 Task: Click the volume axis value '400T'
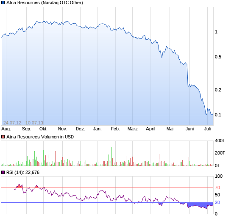click(220, 141)
